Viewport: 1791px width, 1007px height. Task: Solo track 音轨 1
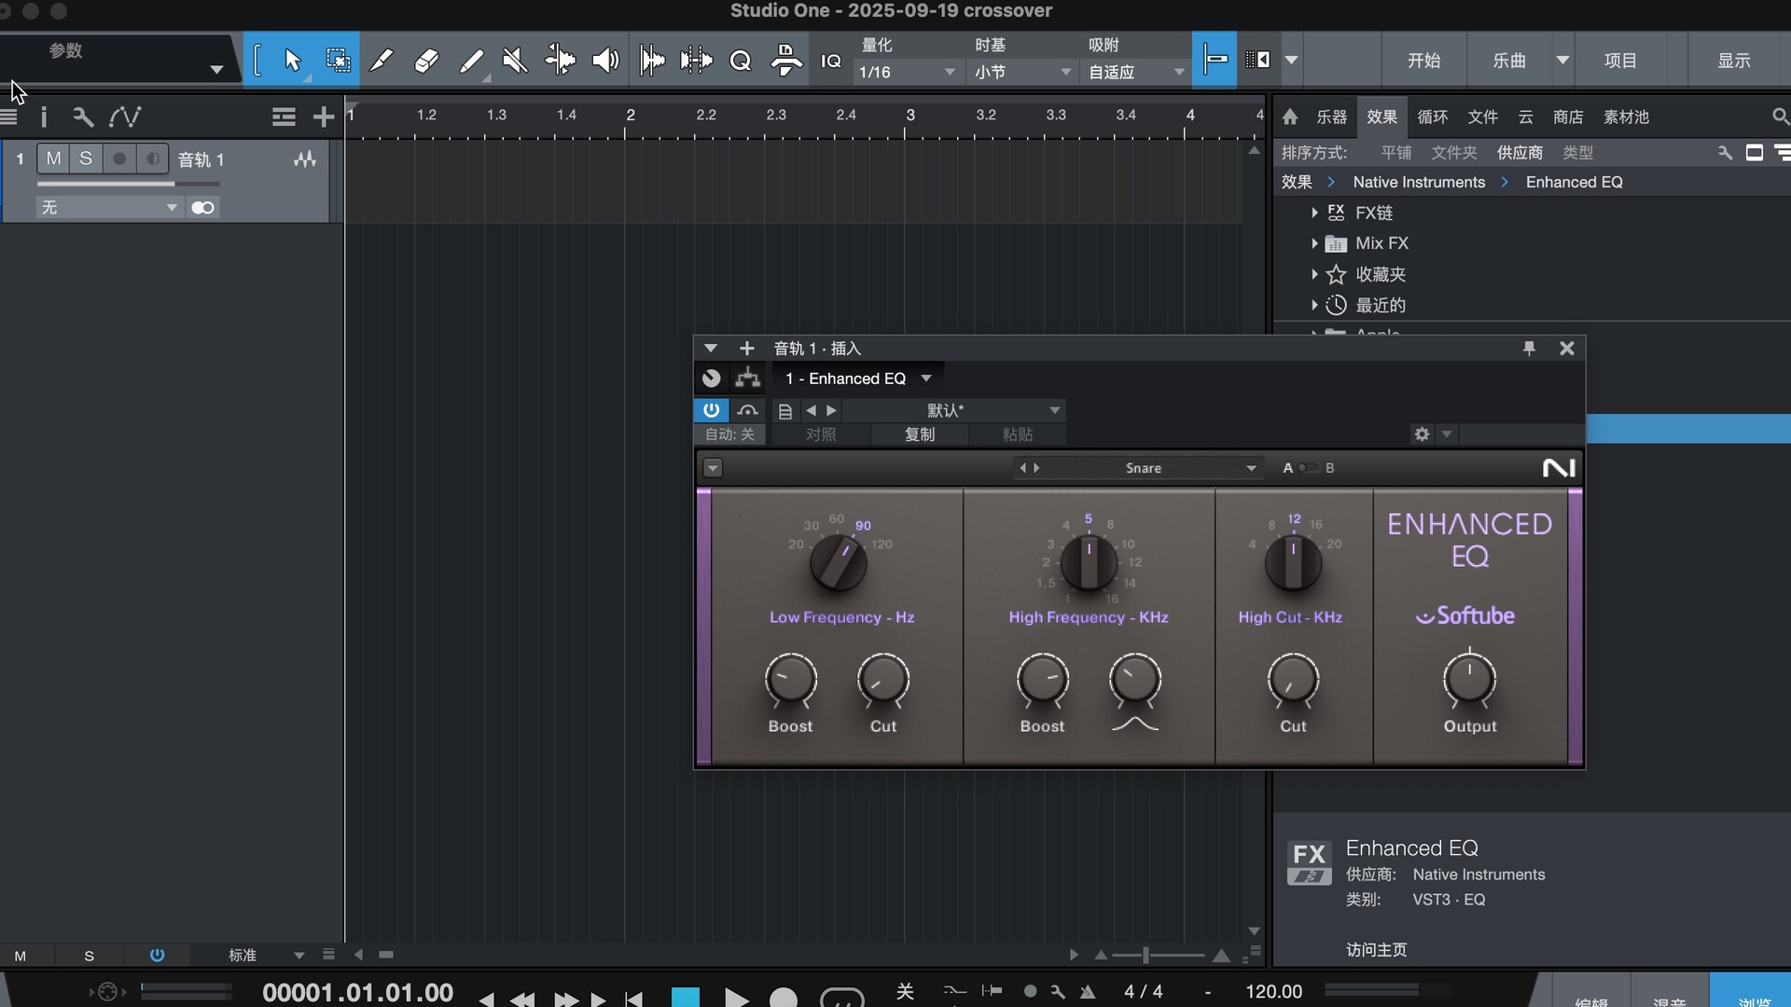(x=86, y=159)
